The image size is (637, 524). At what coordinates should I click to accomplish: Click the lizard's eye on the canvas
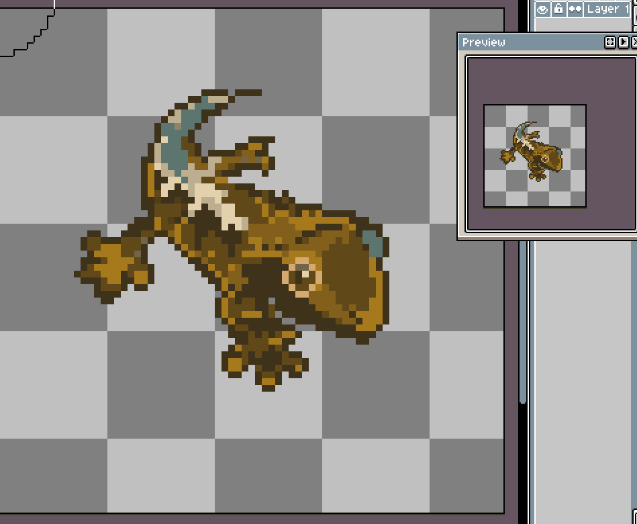pyautogui.click(x=302, y=277)
